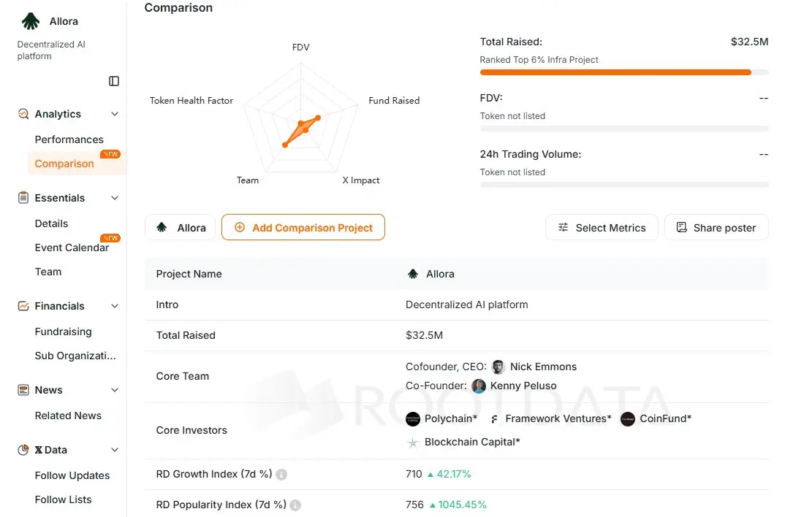This screenshot has height=517, width=785.
Task: Click the X Data pie icon
Action: point(23,450)
